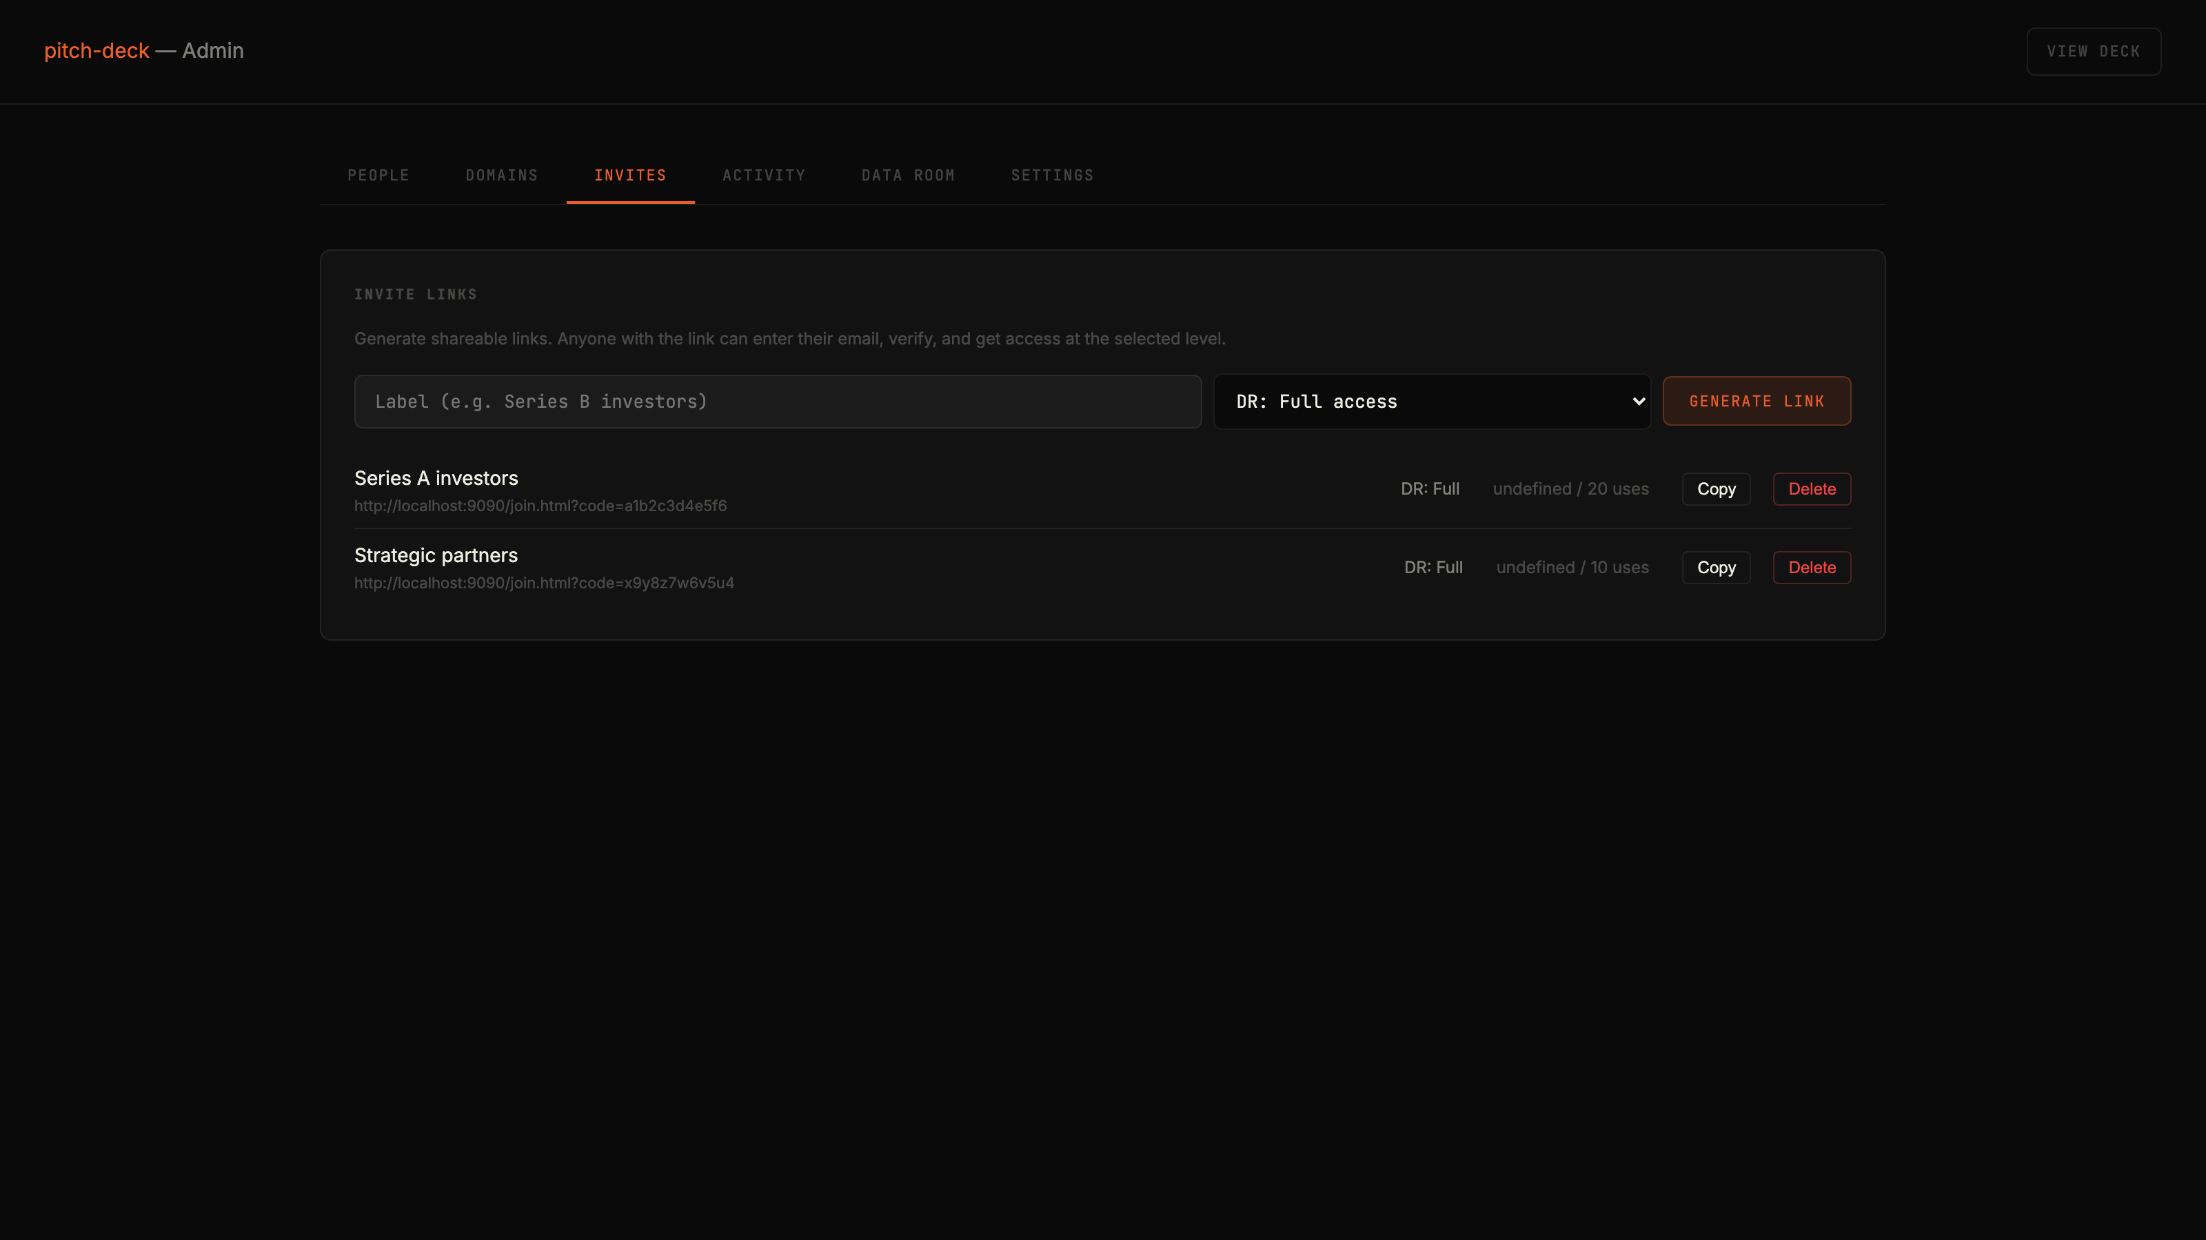The width and height of the screenshot is (2206, 1240).
Task: Switch to the Domains tab
Action: click(501, 174)
